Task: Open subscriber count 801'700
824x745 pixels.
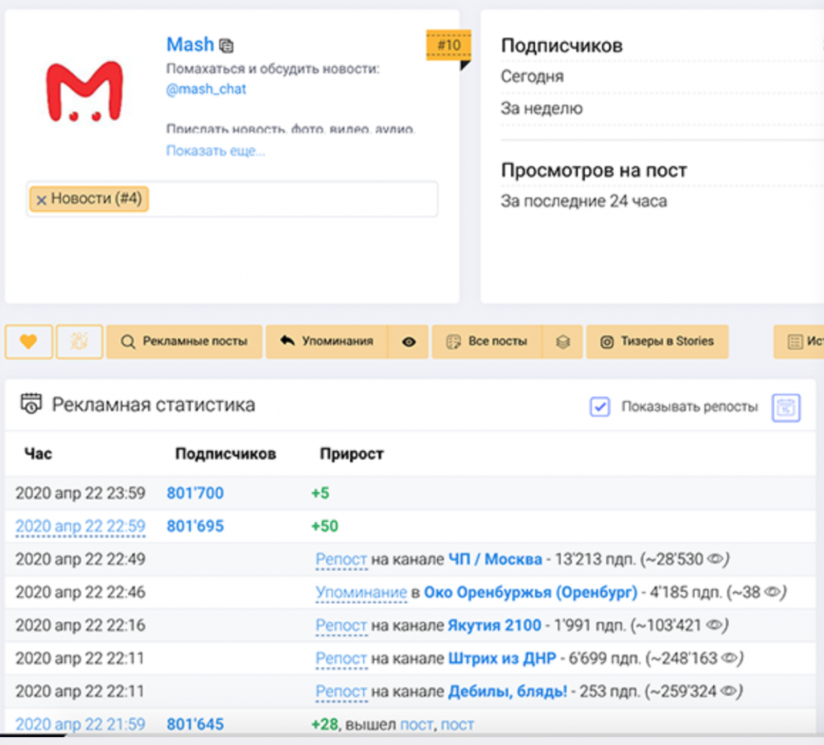Action: [195, 493]
